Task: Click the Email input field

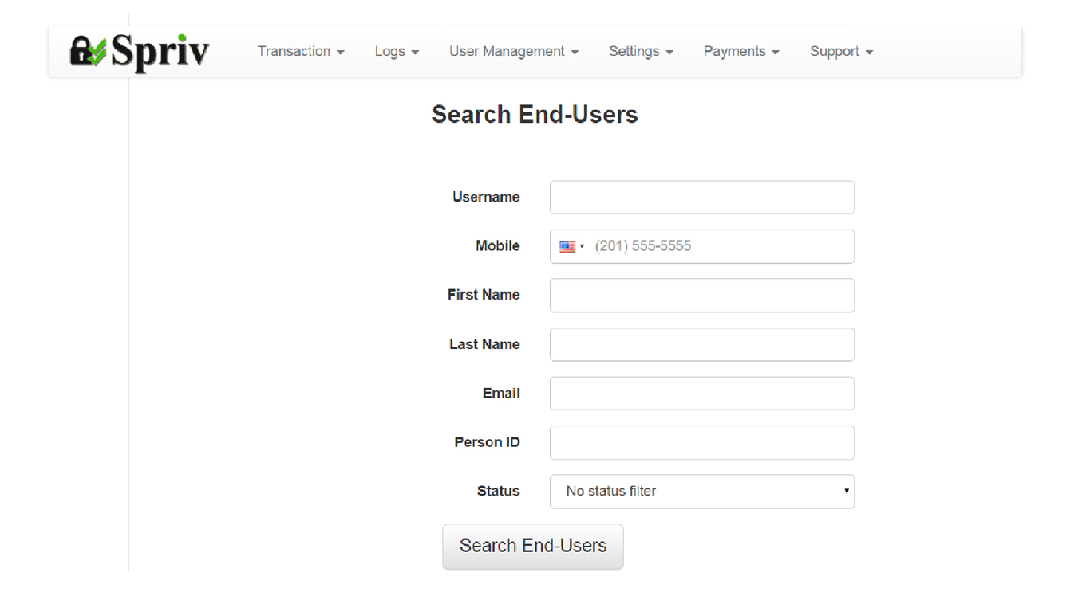Action: (x=702, y=394)
